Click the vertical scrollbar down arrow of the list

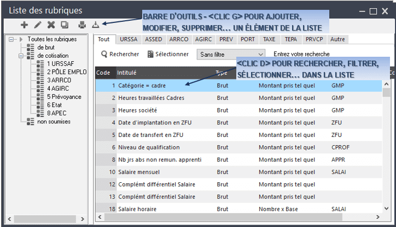(x=386, y=208)
